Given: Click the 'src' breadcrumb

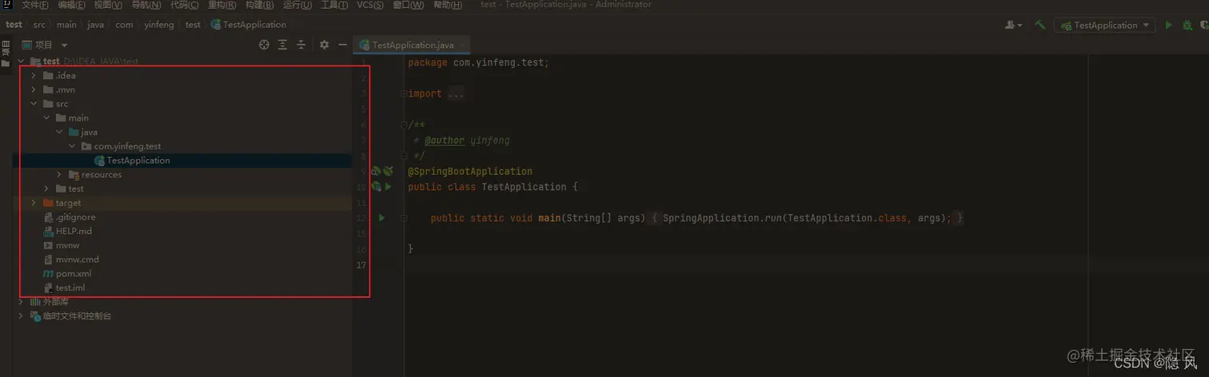Looking at the screenshot, I should point(39,25).
